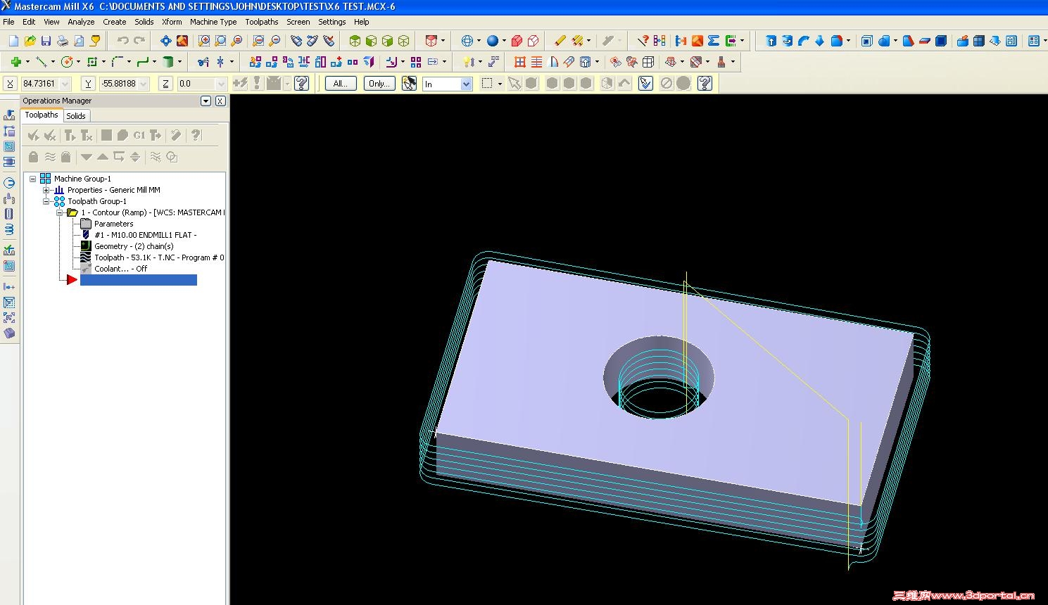Fit geometry to the screen
This screenshot has height=605, width=1048.
[x=165, y=41]
